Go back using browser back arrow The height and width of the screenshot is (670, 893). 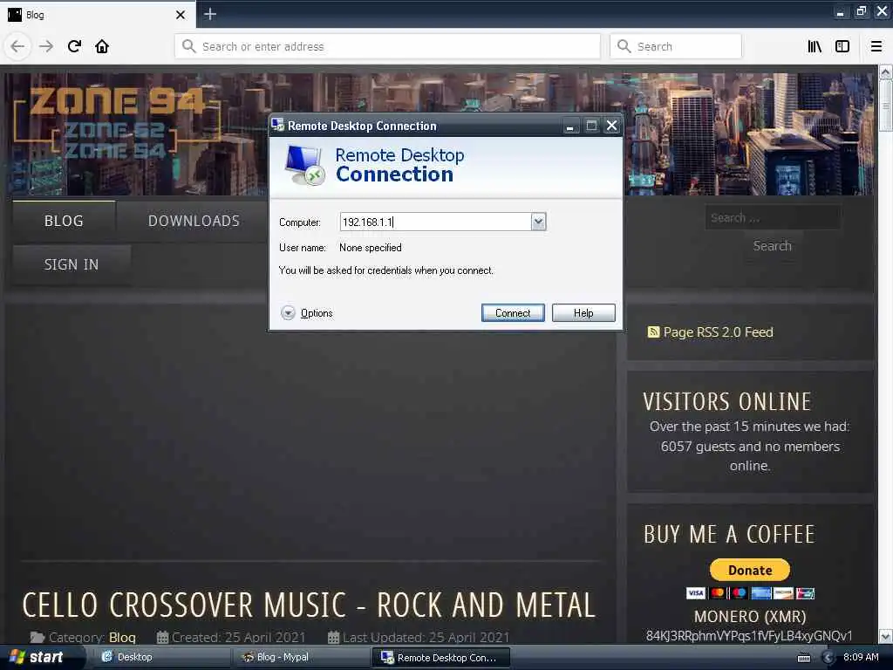(17, 46)
